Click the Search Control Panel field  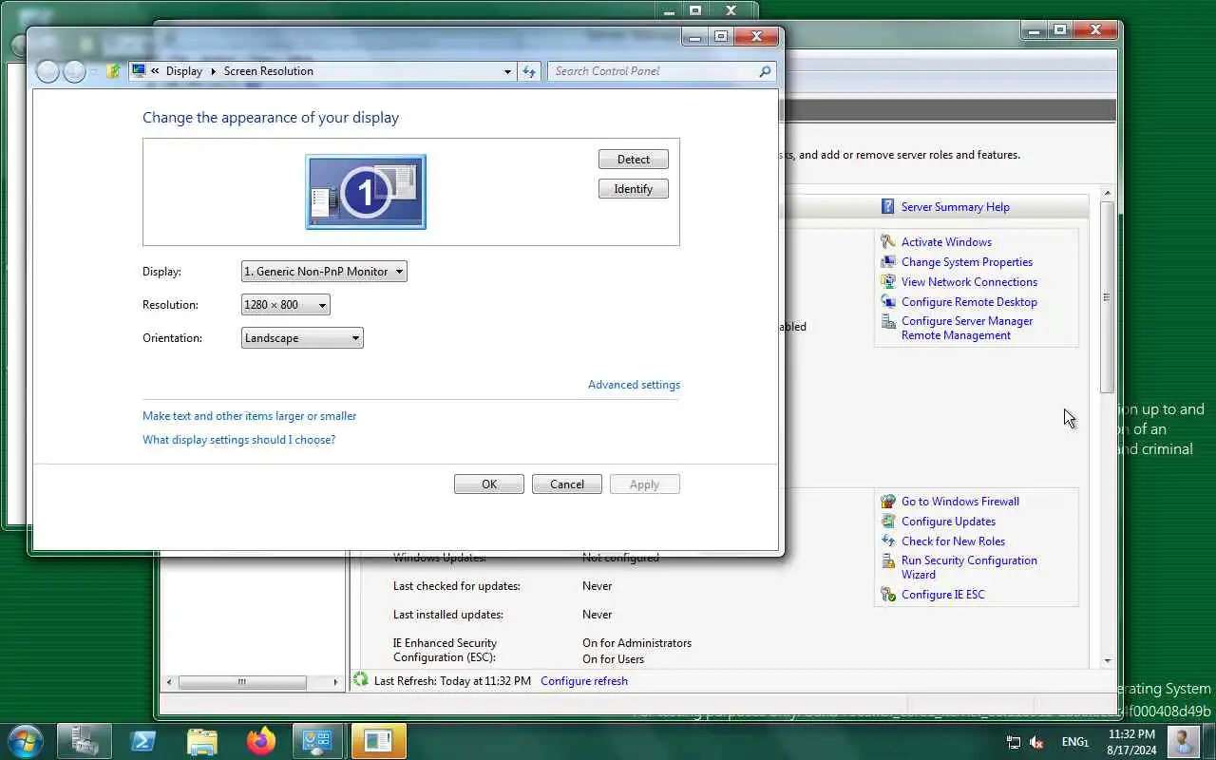661,71
